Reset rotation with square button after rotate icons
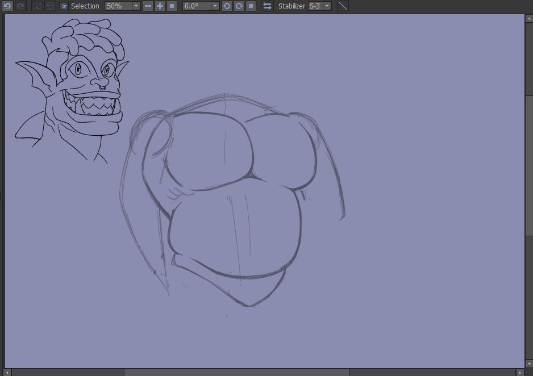 click(251, 6)
